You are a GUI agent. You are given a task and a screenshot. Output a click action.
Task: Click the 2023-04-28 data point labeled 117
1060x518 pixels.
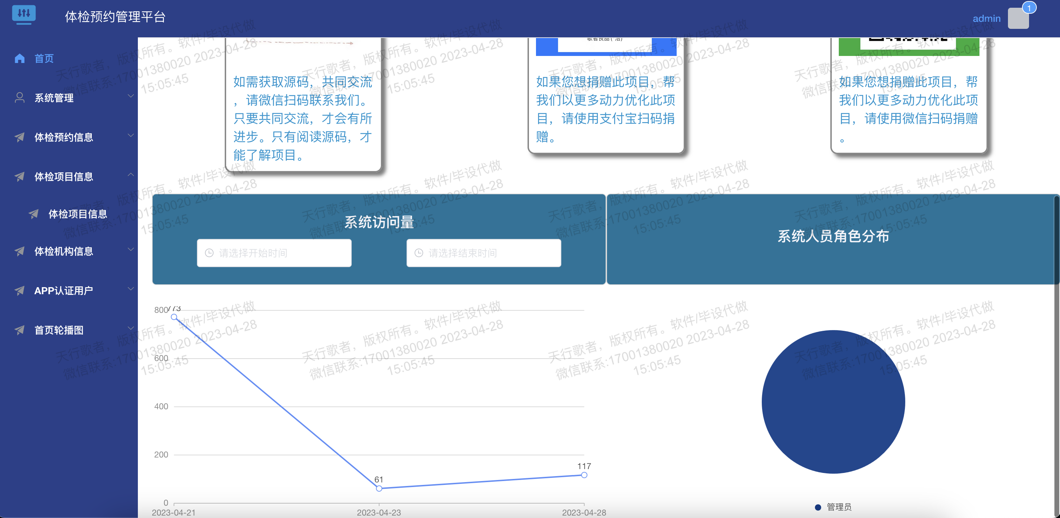coord(584,475)
